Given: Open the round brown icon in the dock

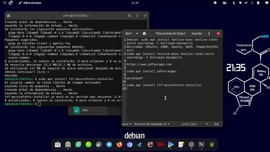Looking at the screenshot, I should (x=150, y=144).
